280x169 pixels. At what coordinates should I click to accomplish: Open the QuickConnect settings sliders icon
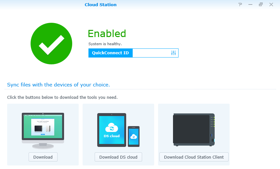(173, 53)
